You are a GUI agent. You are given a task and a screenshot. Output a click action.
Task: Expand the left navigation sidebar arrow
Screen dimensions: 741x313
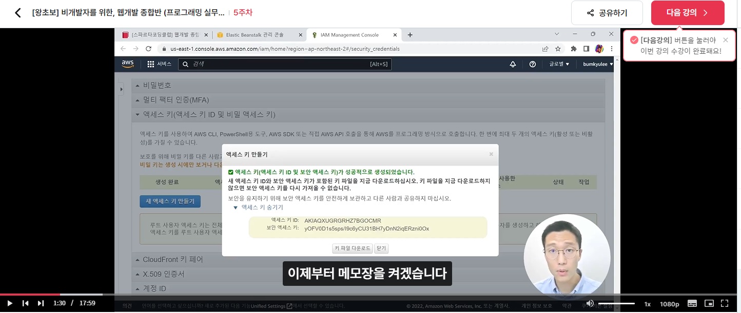pyautogui.click(x=121, y=90)
